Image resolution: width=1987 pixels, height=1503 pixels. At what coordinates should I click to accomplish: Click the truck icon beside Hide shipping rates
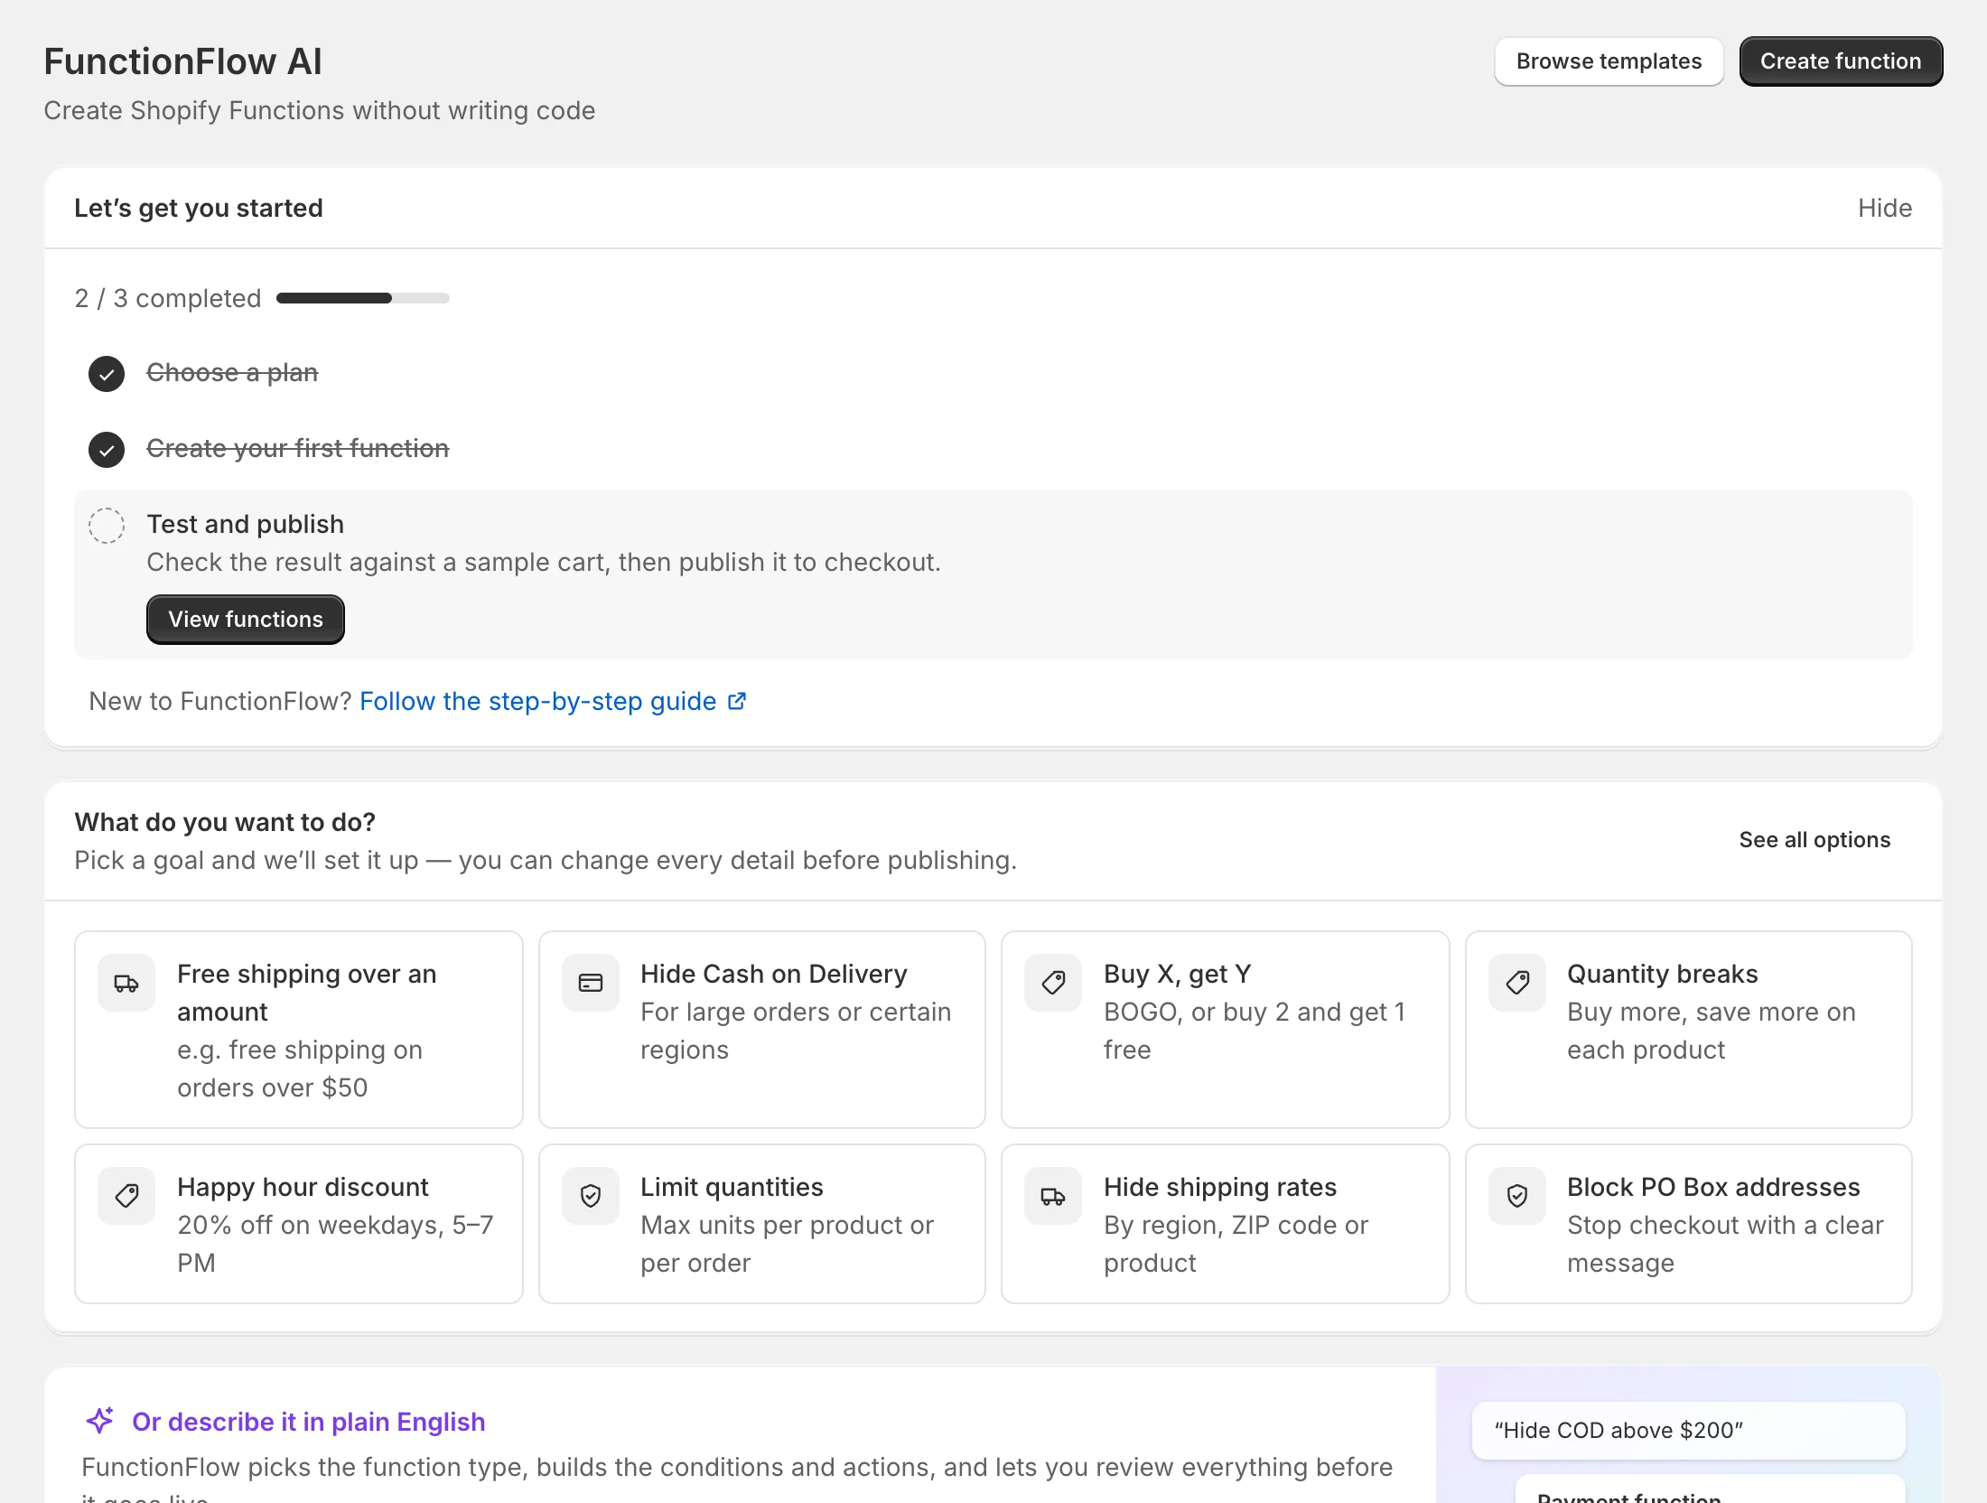[x=1053, y=1196]
